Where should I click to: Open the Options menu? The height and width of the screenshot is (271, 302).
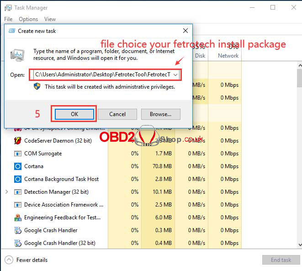[28, 19]
